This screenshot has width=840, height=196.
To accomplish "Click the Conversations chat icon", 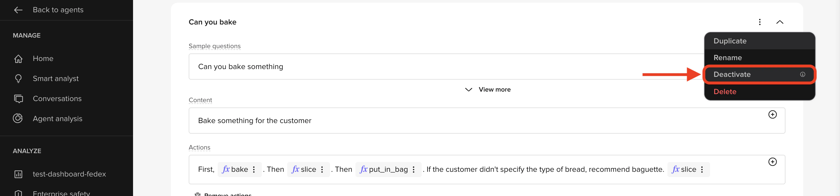I will point(18,99).
